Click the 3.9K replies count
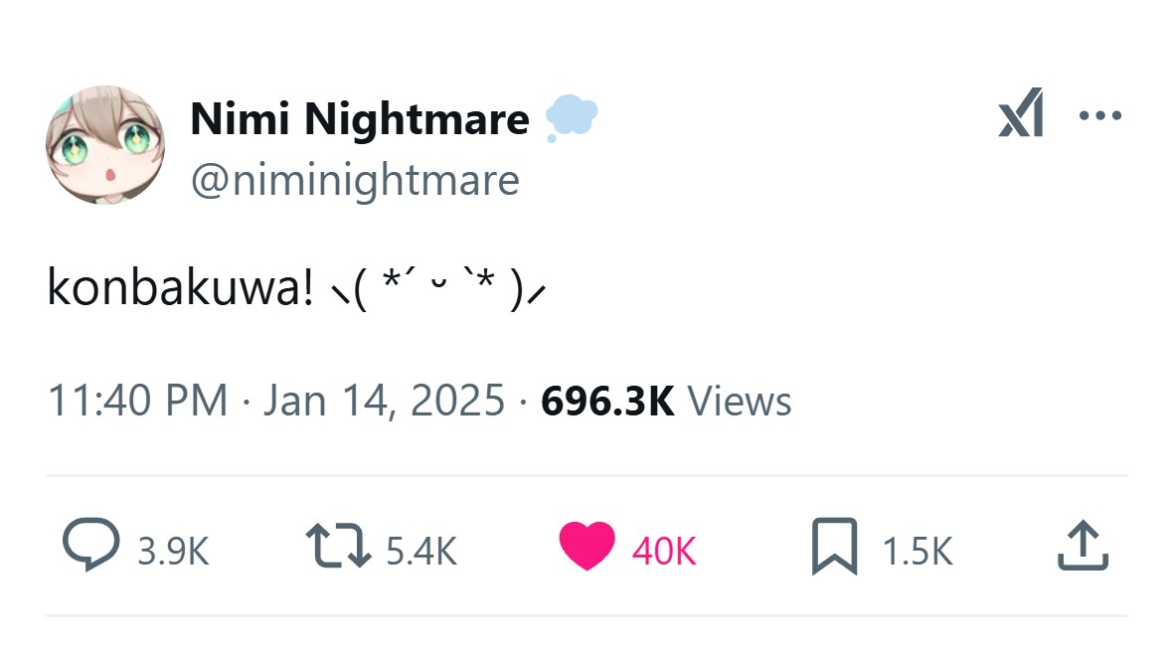 [173, 551]
